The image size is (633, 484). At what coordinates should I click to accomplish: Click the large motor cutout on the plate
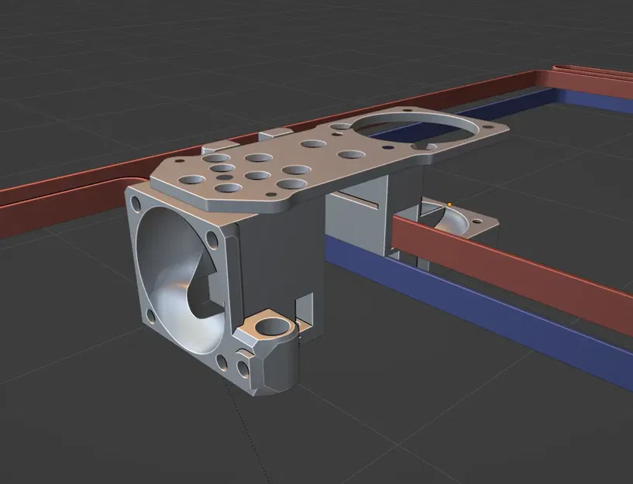tap(418, 132)
